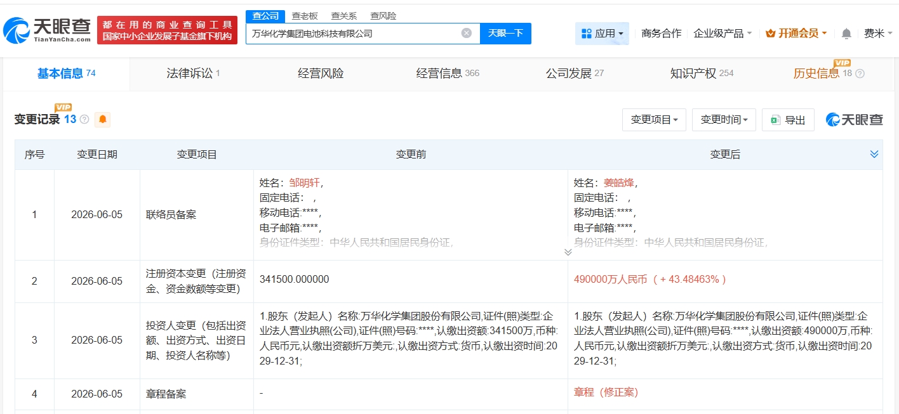This screenshot has width=899, height=414.
Task: Filter by 变更项目 dropdown
Action: point(654,119)
